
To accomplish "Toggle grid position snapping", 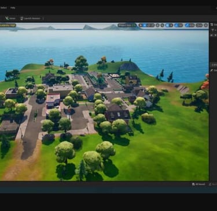I will click(167, 25).
